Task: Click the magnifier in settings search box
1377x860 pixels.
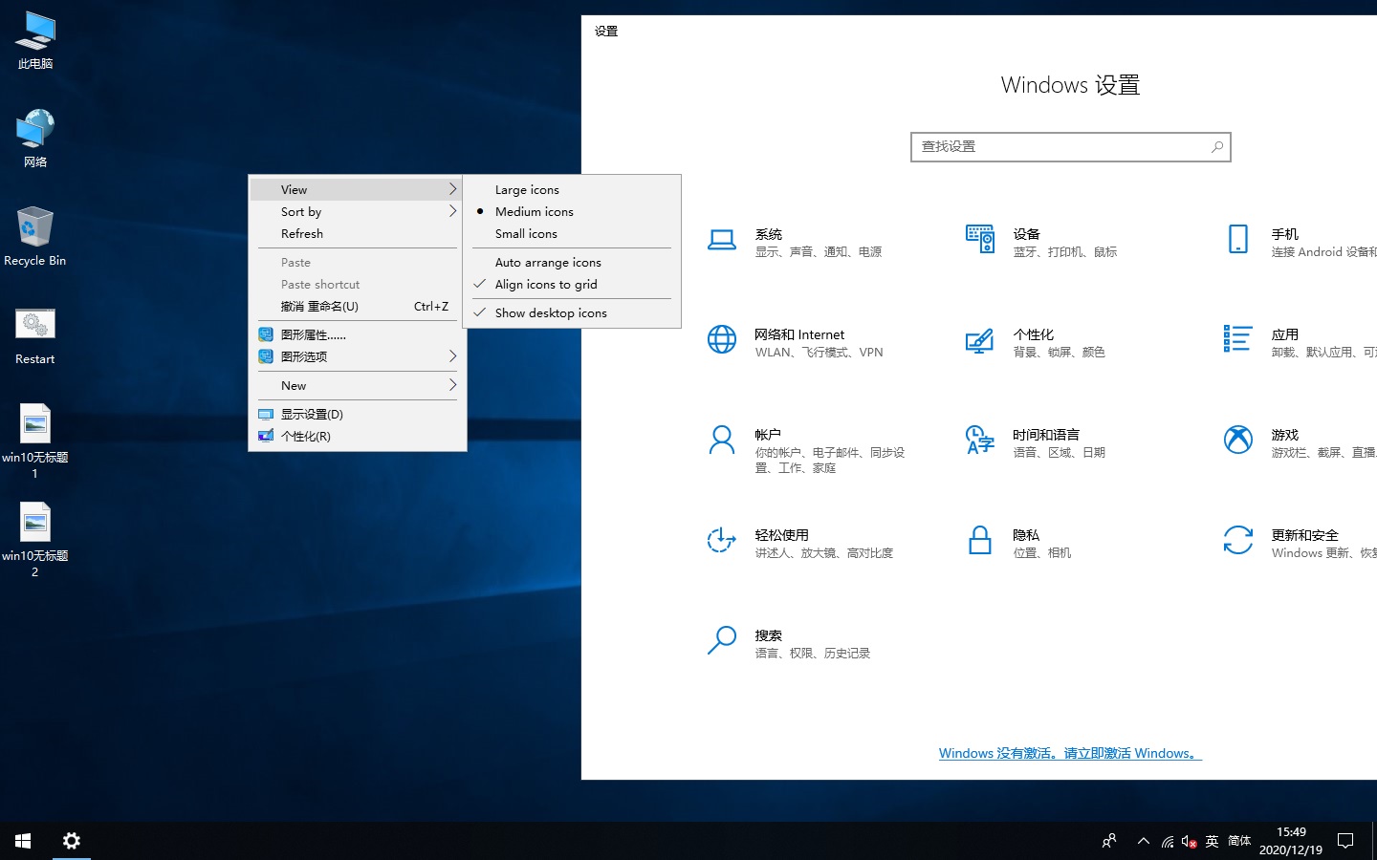Action: click(1217, 146)
